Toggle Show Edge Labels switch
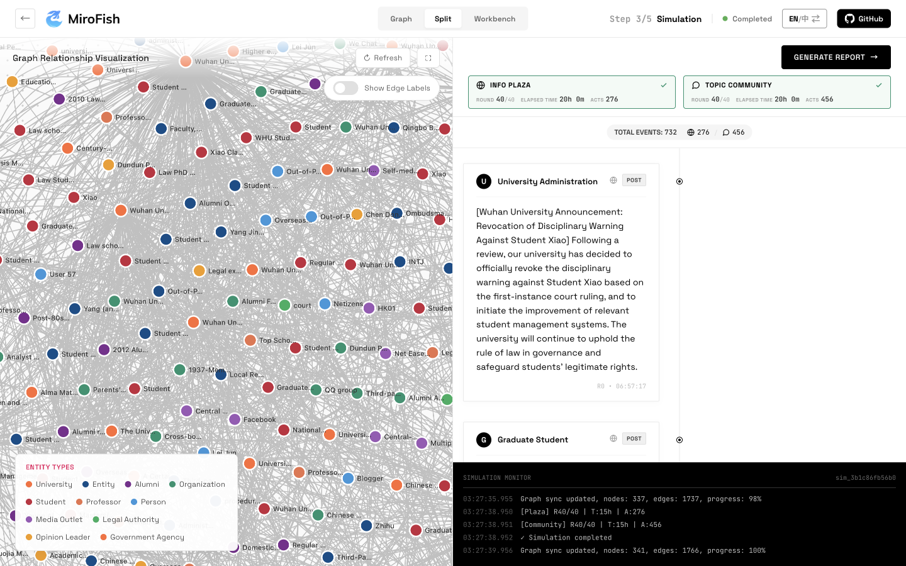This screenshot has width=906, height=566. [x=346, y=88]
